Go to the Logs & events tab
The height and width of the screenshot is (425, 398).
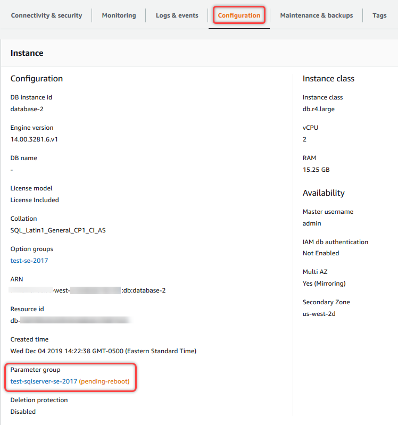pos(177,15)
